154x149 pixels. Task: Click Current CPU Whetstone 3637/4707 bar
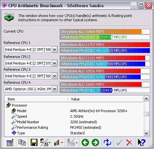pyautogui.click(x=105, y=37)
